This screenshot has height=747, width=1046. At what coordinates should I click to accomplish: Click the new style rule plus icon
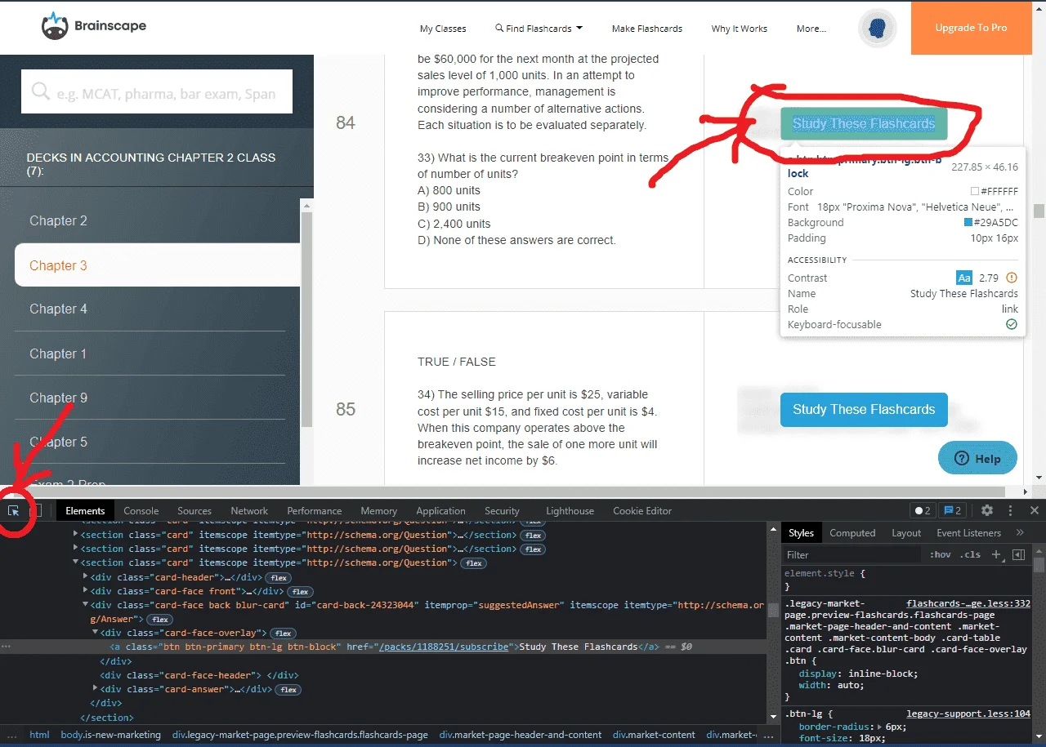coord(996,554)
